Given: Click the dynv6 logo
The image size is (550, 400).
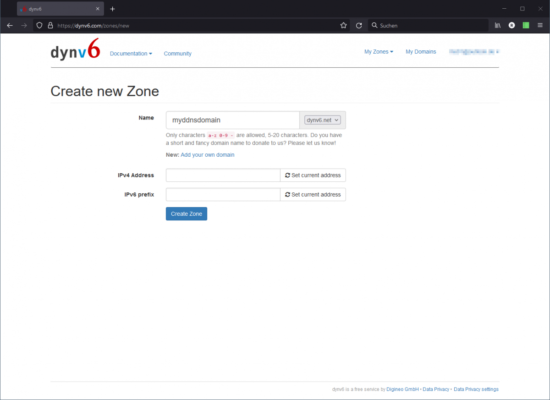Looking at the screenshot, I should 75,51.
